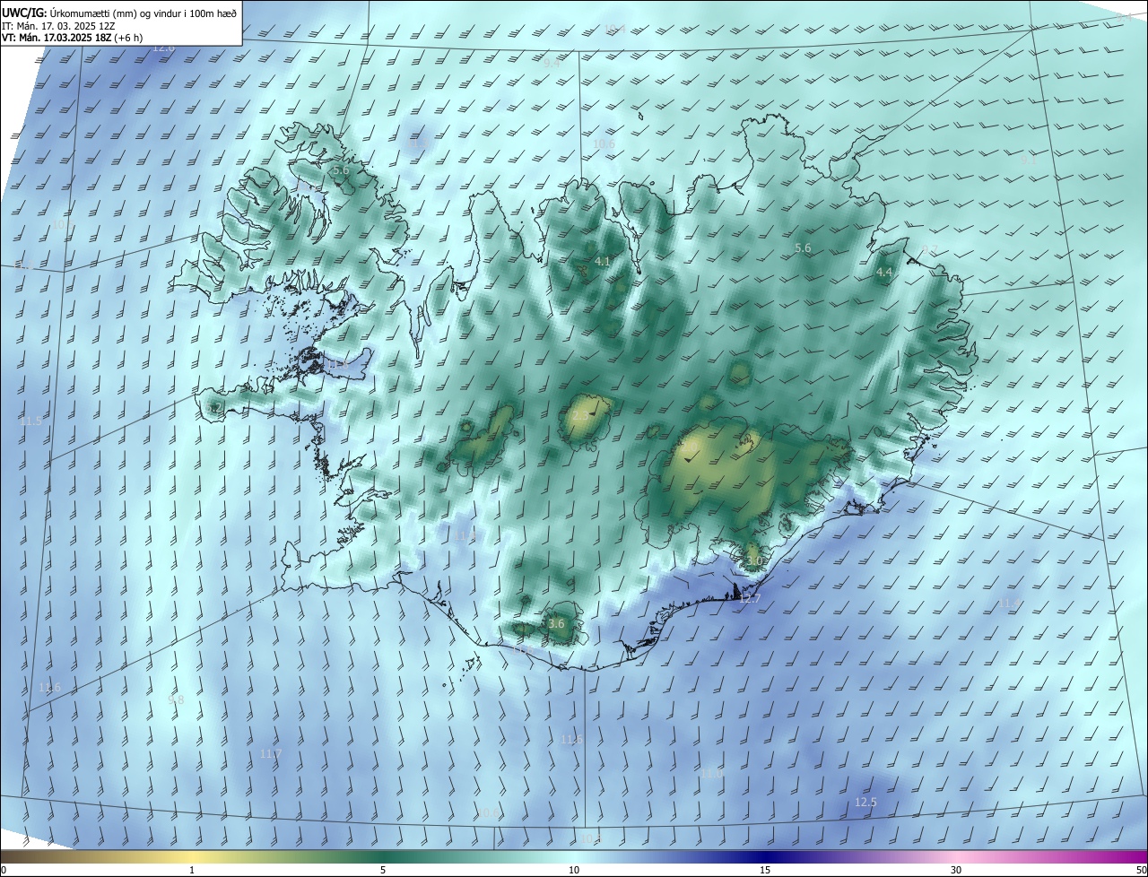Click the colour scale label '10'
The width and height of the screenshot is (1148, 877).
point(574,871)
